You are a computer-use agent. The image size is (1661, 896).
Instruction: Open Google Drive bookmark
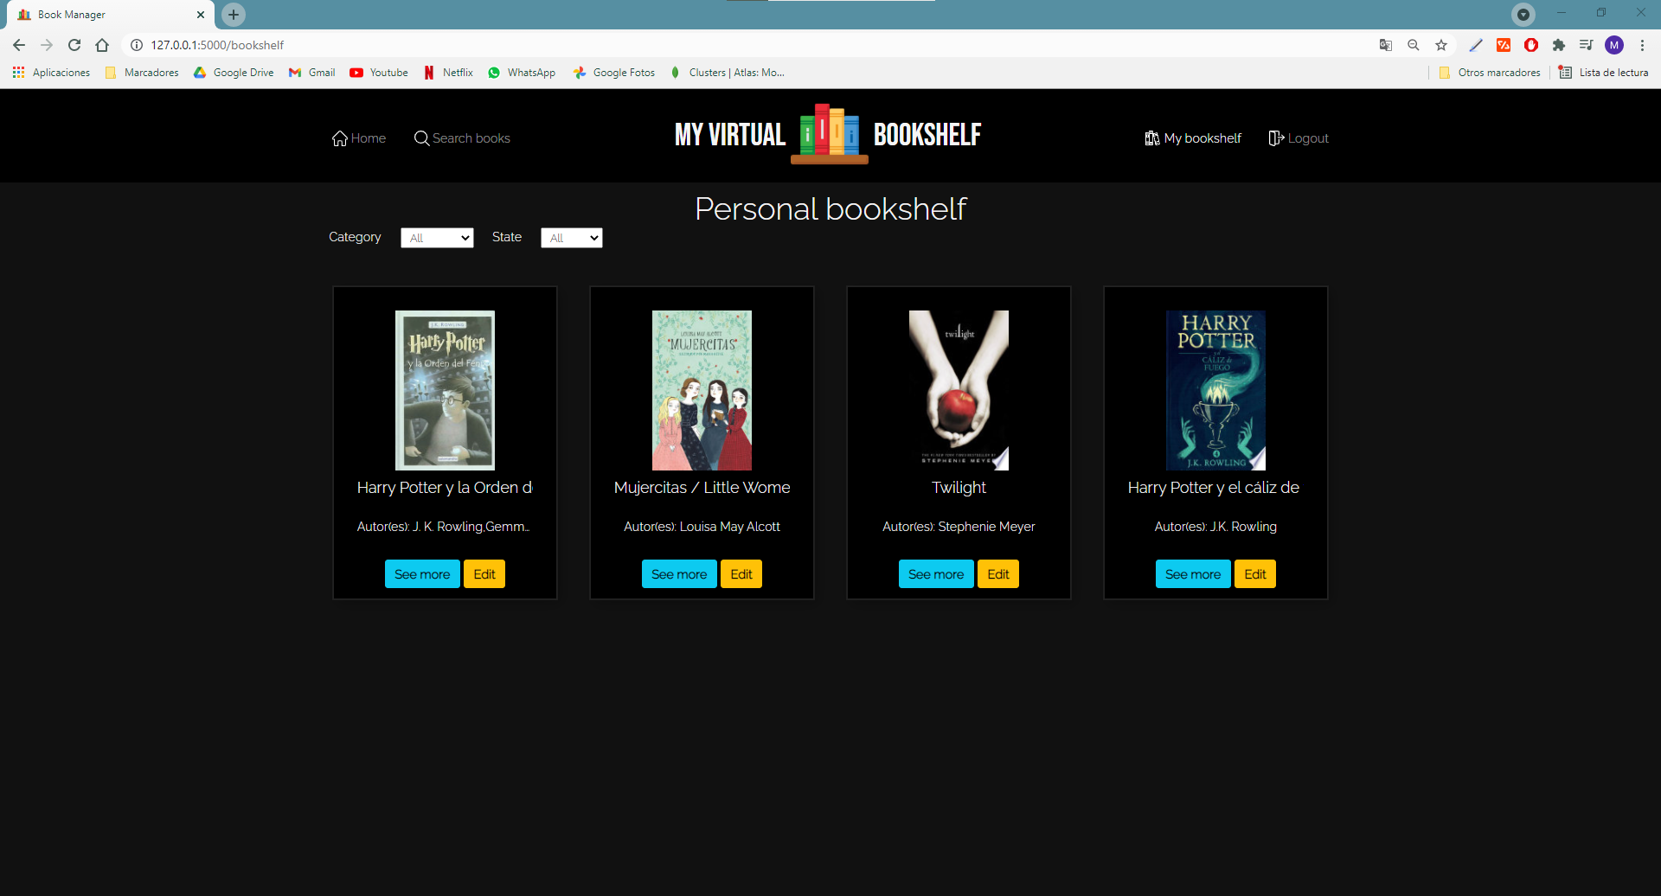(234, 73)
